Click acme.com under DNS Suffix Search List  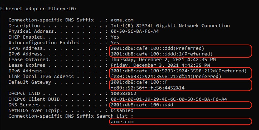click(x=122, y=122)
